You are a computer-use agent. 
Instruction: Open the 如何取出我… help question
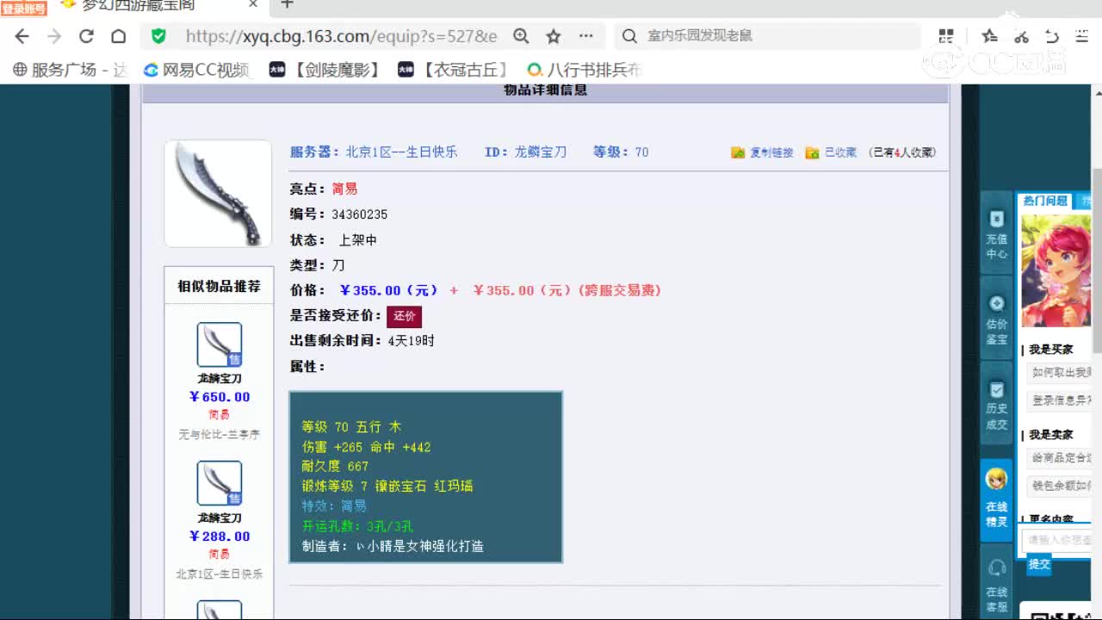[1060, 373]
